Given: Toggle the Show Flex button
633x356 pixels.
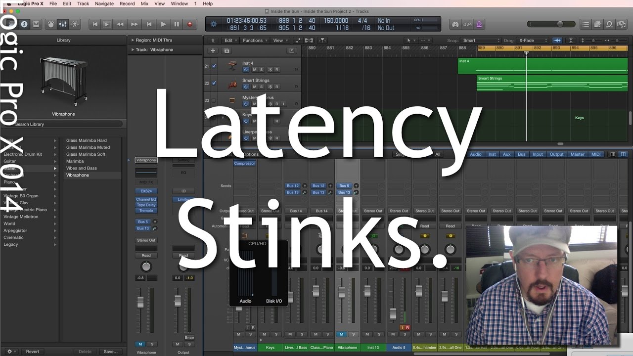Looking at the screenshot, I should pyautogui.click(x=310, y=41).
